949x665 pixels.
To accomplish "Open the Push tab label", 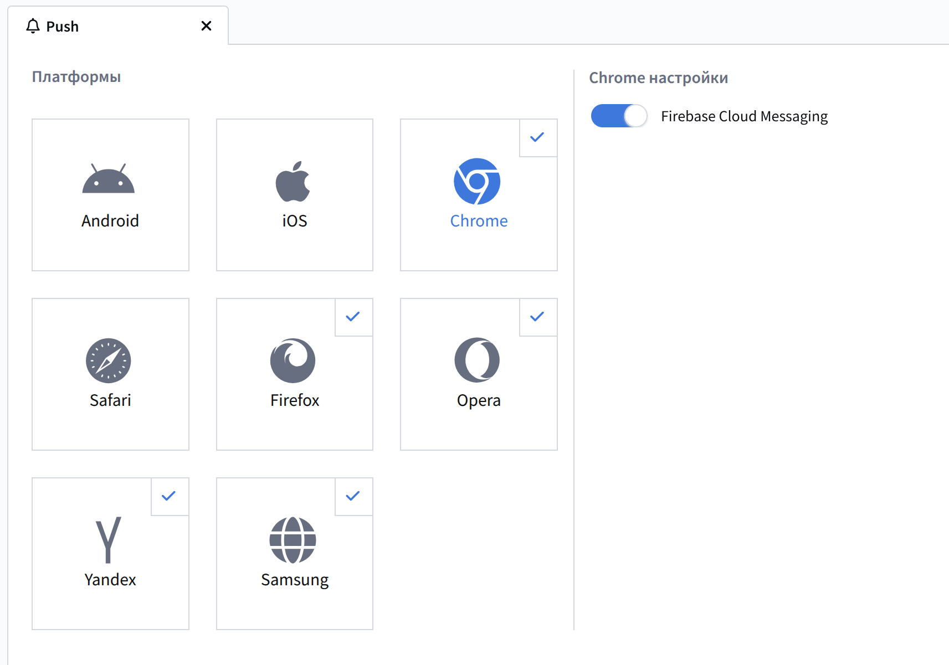I will point(63,27).
